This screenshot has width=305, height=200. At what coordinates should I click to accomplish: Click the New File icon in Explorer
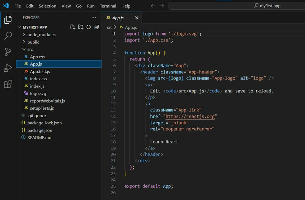(x=73, y=27)
